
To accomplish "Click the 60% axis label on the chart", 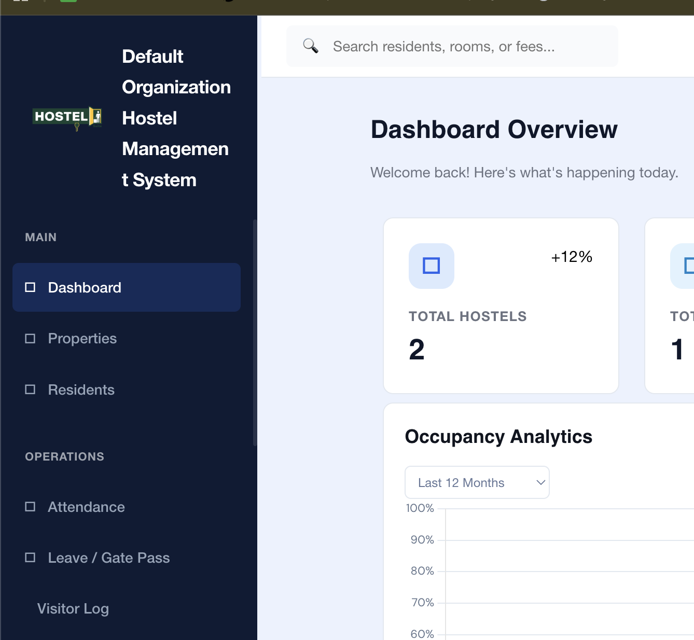I will [x=422, y=634].
